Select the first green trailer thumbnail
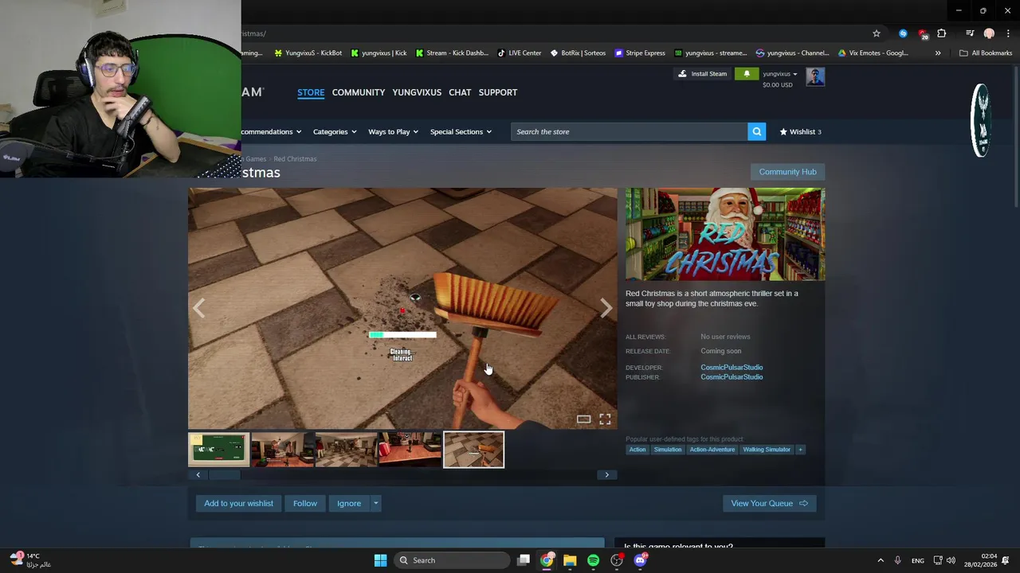Image resolution: width=1020 pixels, height=573 pixels. pos(218,450)
